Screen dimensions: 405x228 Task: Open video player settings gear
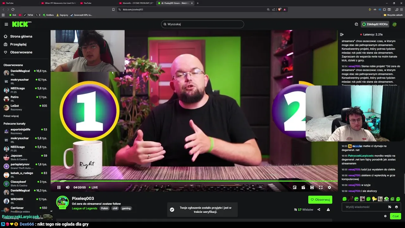click(x=329, y=187)
